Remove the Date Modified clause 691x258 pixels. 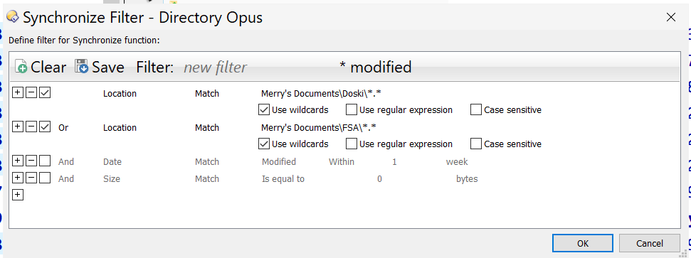[31, 161]
